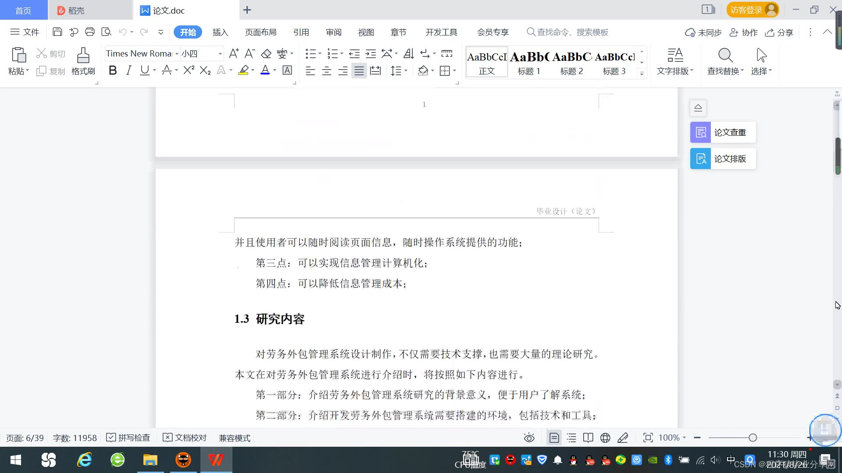Click the Format Painter (格式刷) icon

pos(83,61)
